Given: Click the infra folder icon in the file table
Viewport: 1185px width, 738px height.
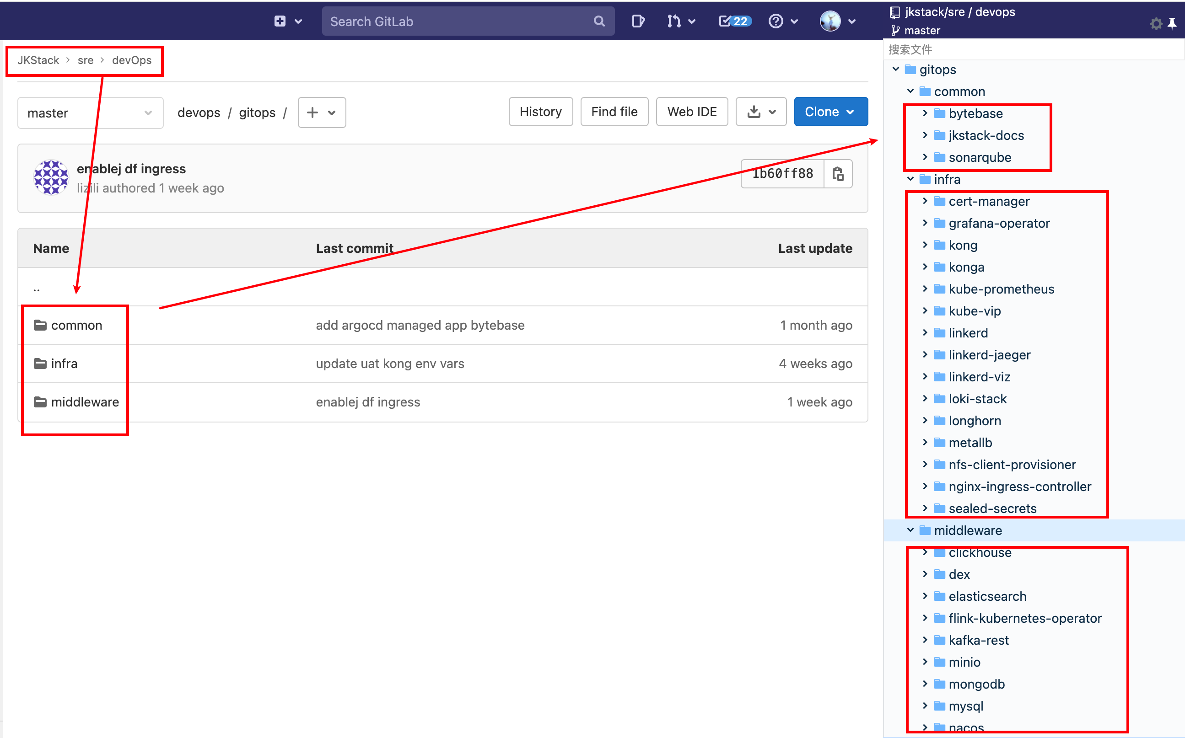Looking at the screenshot, I should pyautogui.click(x=40, y=364).
